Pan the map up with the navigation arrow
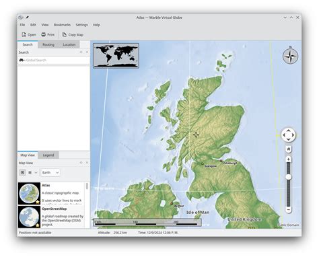319x257 pixels. (289, 131)
